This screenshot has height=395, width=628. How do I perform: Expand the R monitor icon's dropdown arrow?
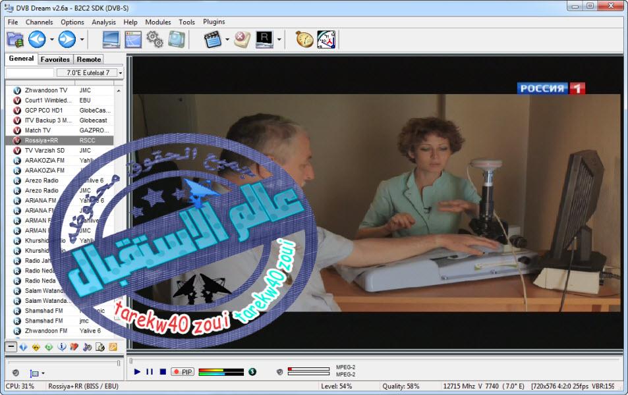pos(279,39)
